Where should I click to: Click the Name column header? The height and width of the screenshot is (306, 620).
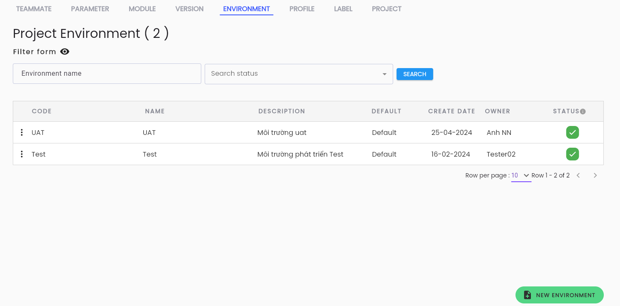click(x=155, y=112)
